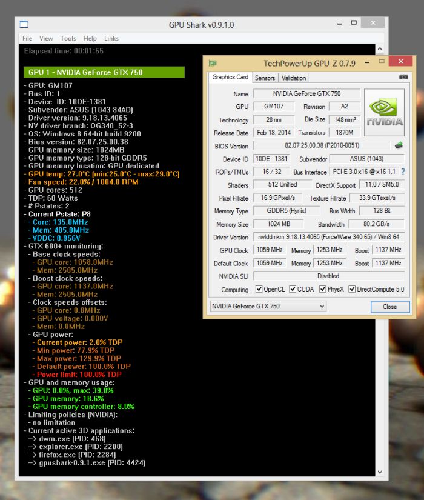Click the red 'Power limit: 100.0% TDP' line
The height and width of the screenshot is (500, 424).
[77, 375]
